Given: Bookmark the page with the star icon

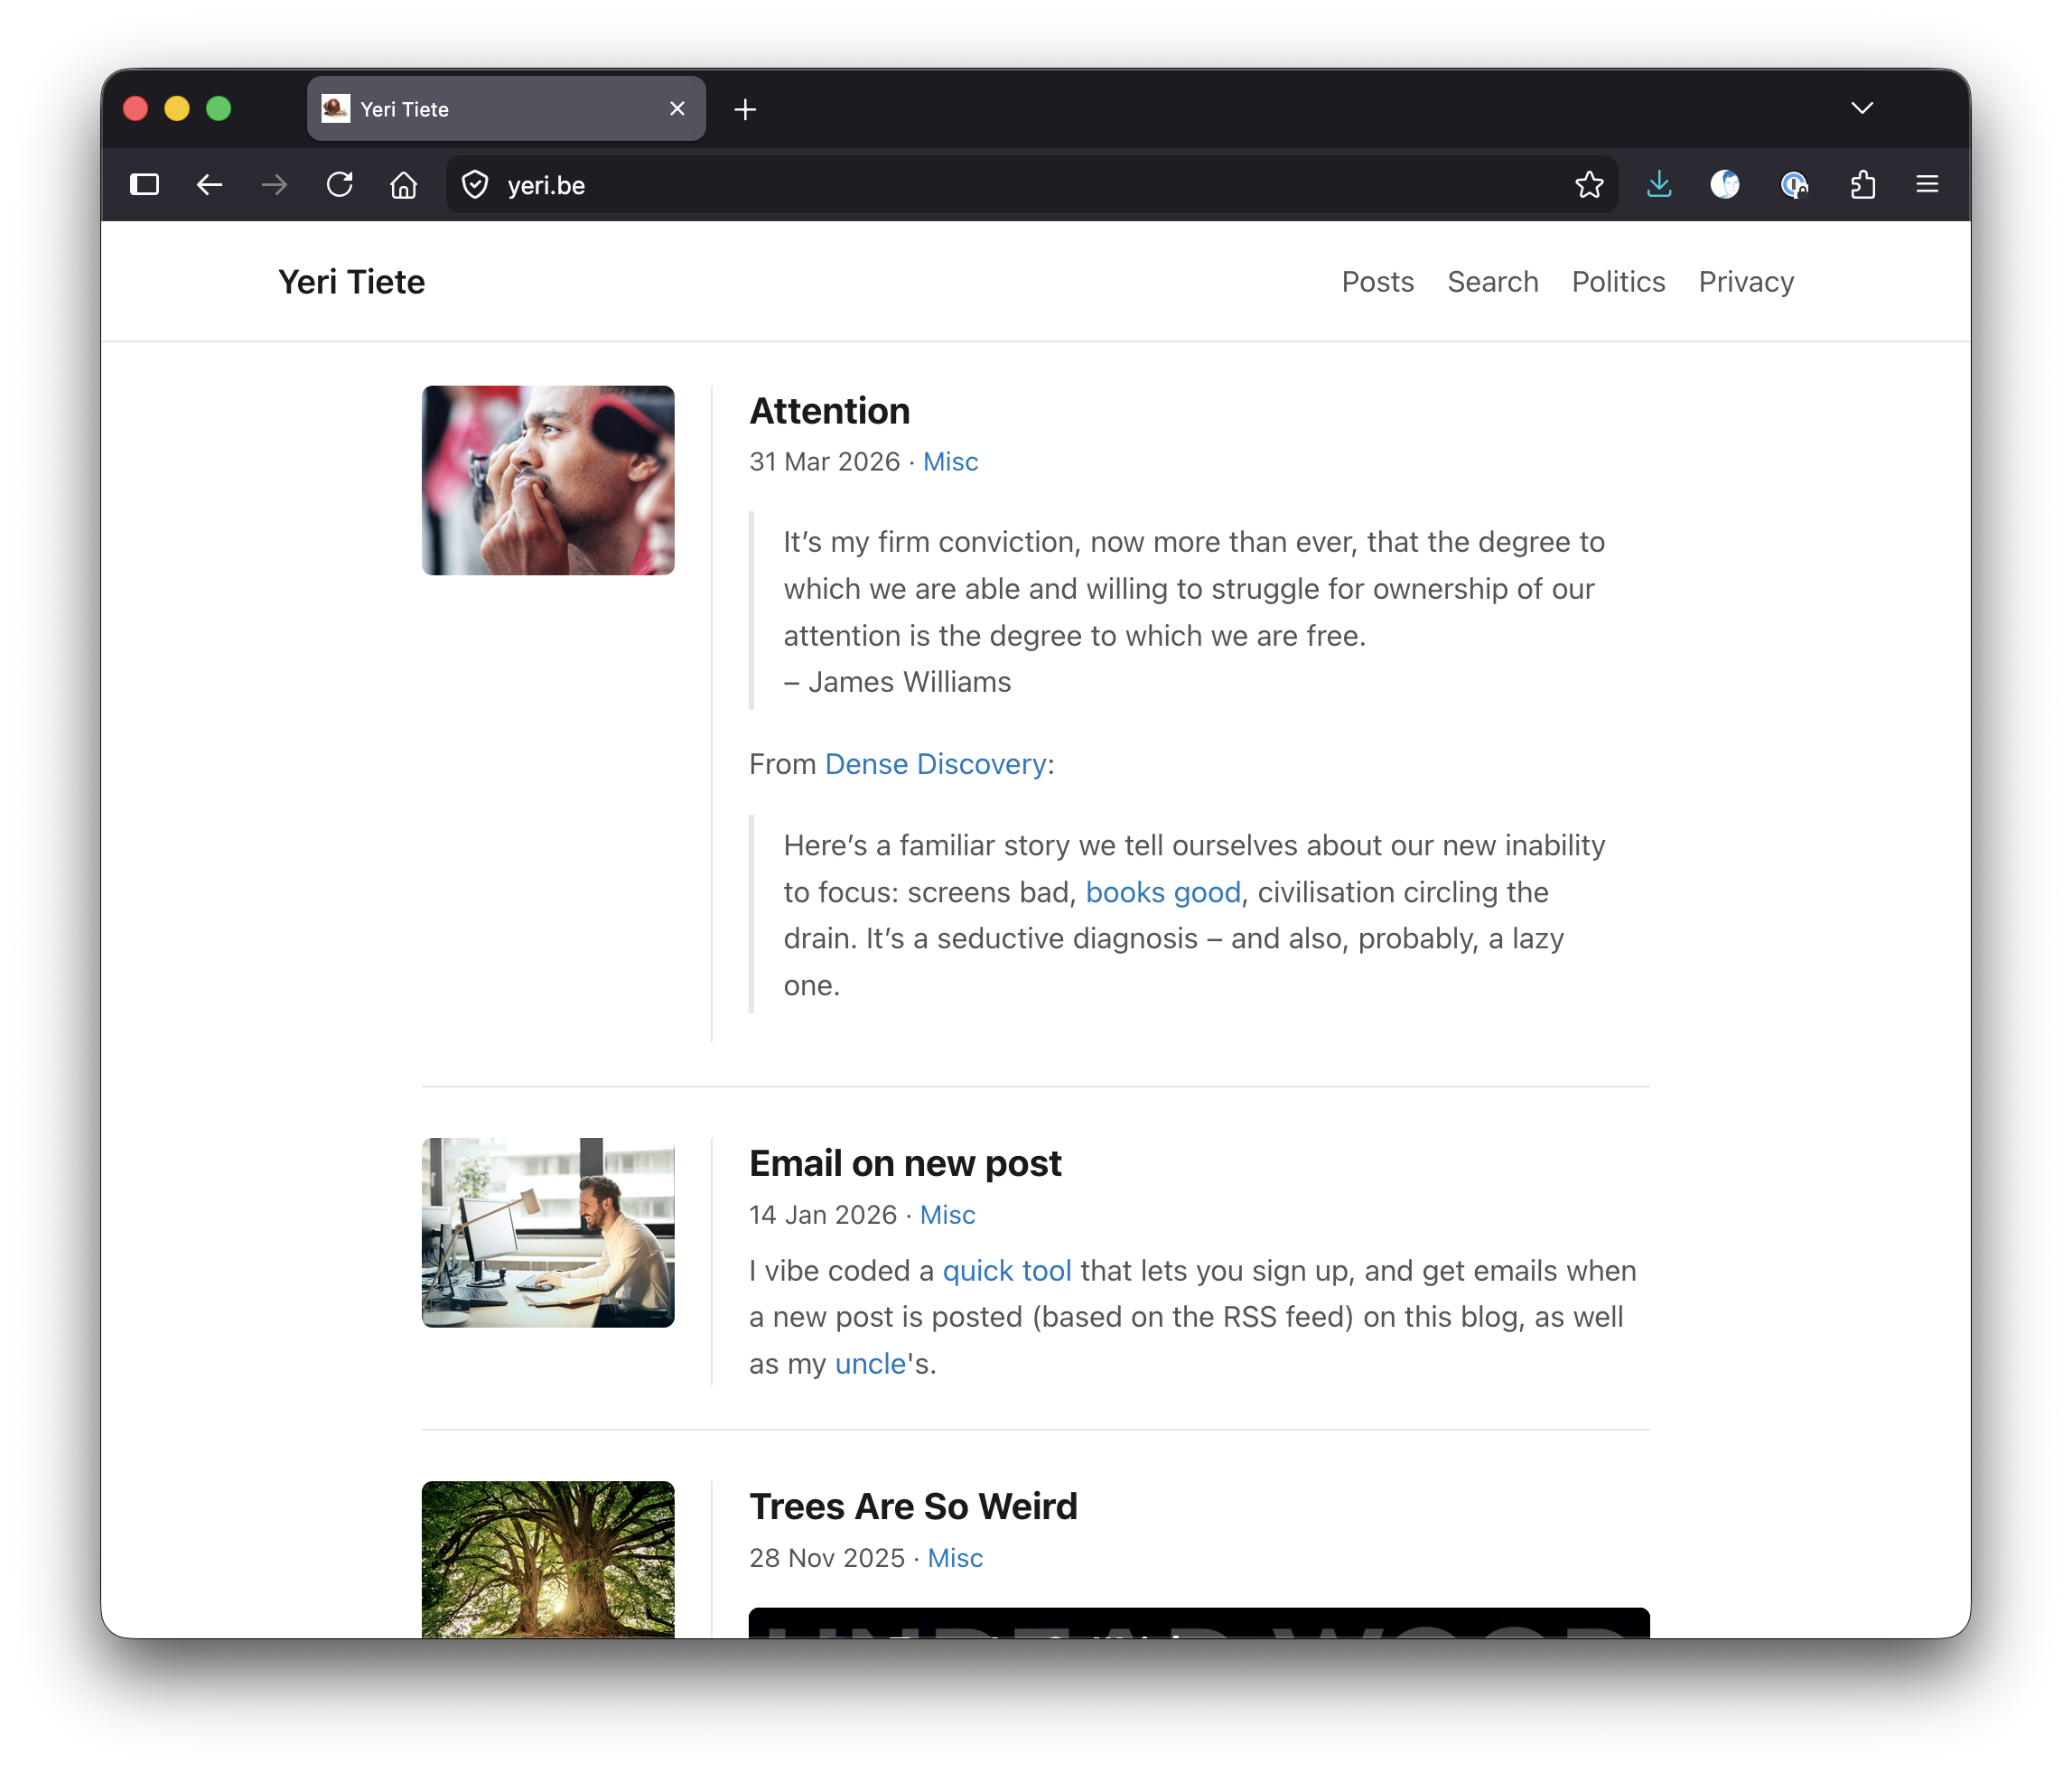Looking at the screenshot, I should pos(1589,185).
